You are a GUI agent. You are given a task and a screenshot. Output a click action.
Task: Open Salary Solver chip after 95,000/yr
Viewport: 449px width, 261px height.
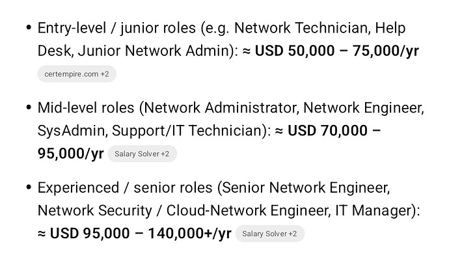click(142, 154)
